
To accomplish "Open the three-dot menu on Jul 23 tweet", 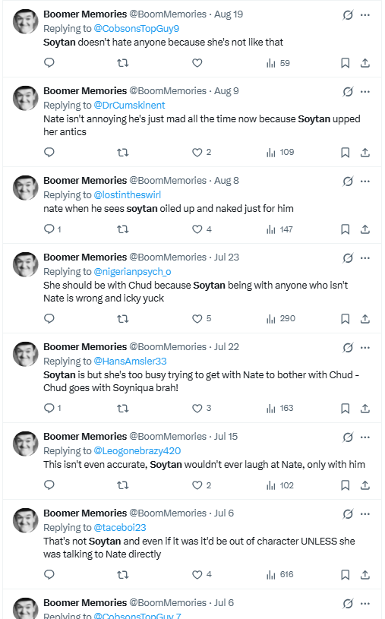I will 365,257.
